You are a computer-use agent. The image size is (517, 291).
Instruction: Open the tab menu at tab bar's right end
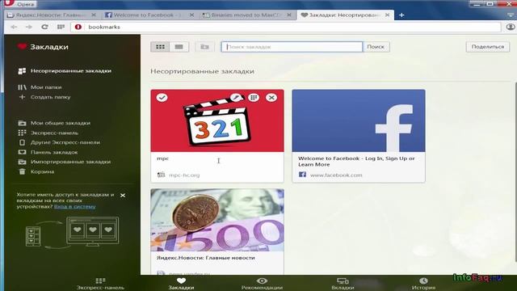(511, 15)
